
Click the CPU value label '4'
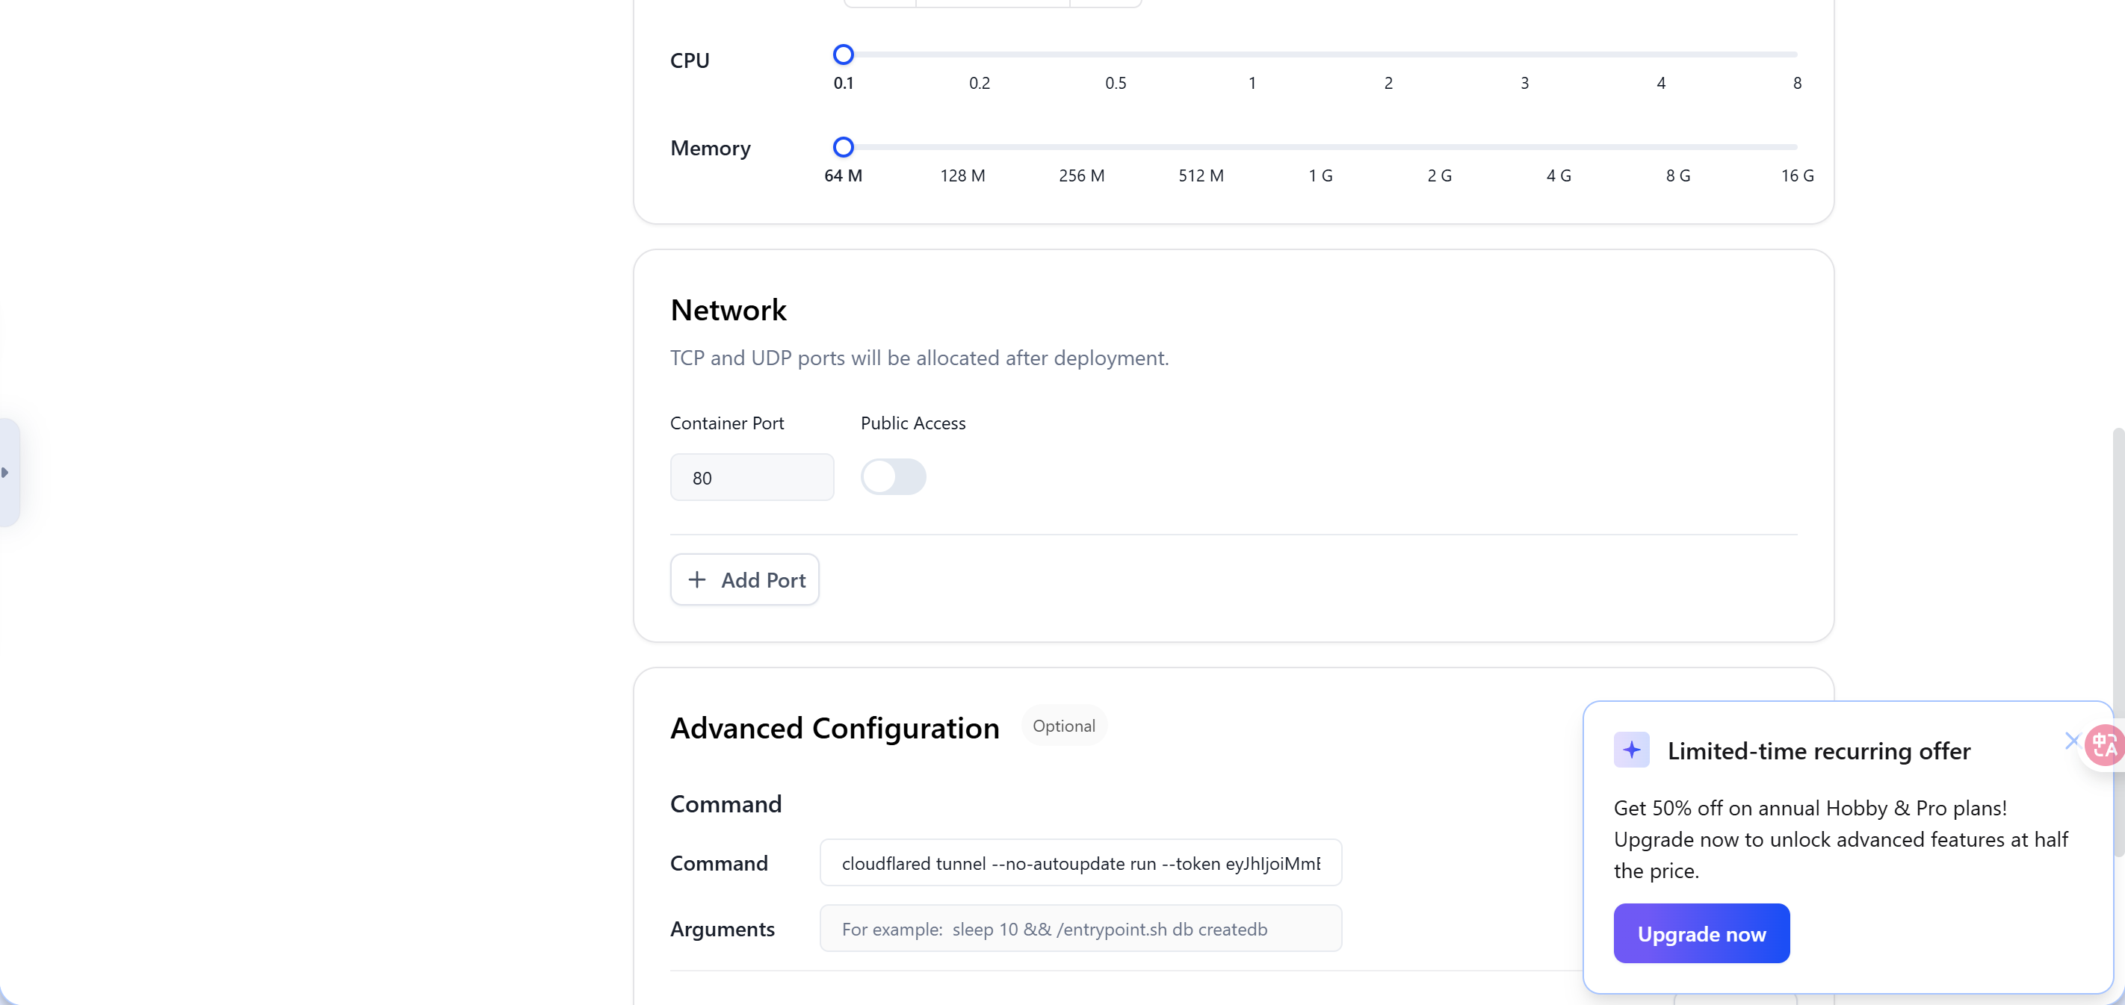pyautogui.click(x=1660, y=84)
